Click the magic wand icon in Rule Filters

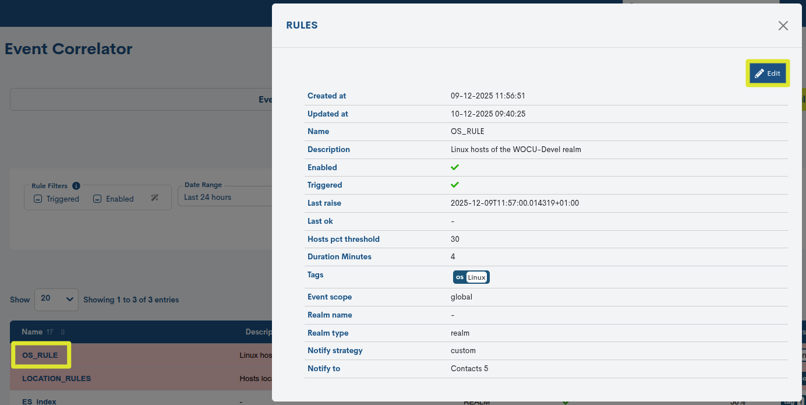click(x=155, y=198)
